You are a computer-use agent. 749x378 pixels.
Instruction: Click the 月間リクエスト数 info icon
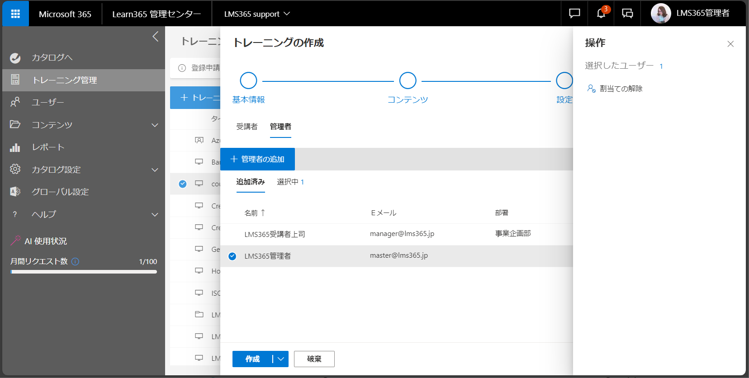click(x=76, y=261)
